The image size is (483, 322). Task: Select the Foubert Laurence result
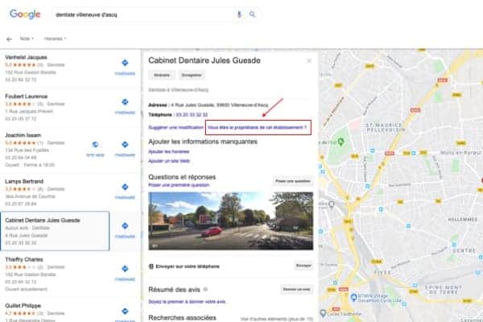point(55,108)
